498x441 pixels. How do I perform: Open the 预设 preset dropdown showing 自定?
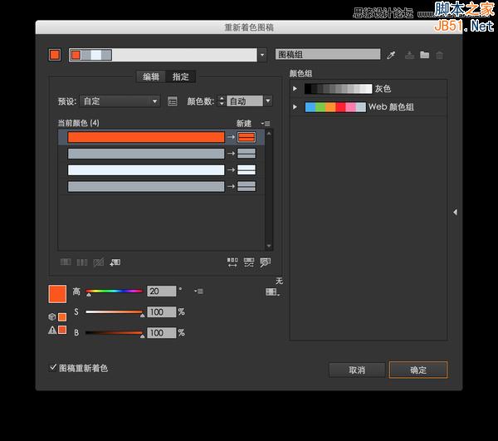(120, 101)
